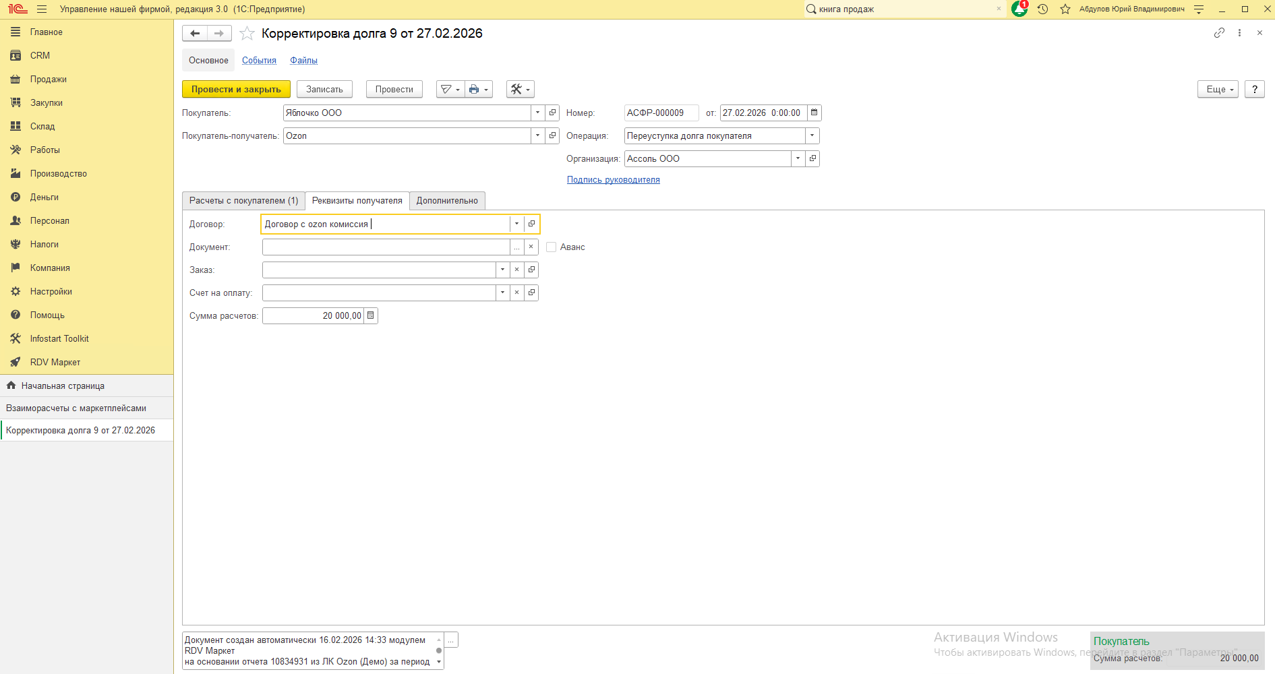Open the Еще actions menu

click(1217, 89)
